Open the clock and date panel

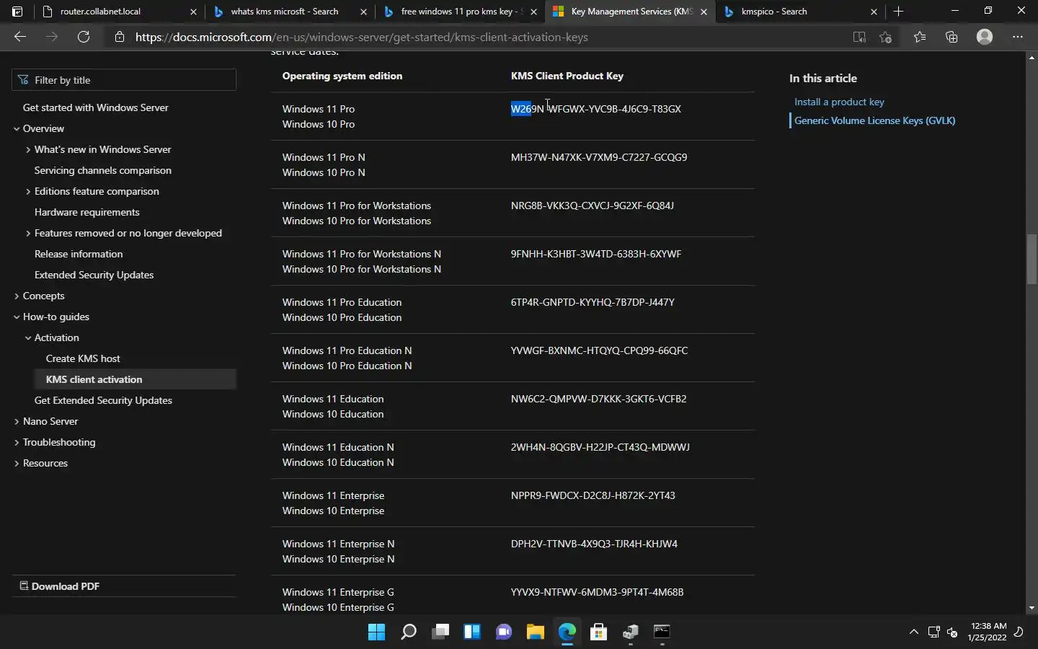pos(988,632)
